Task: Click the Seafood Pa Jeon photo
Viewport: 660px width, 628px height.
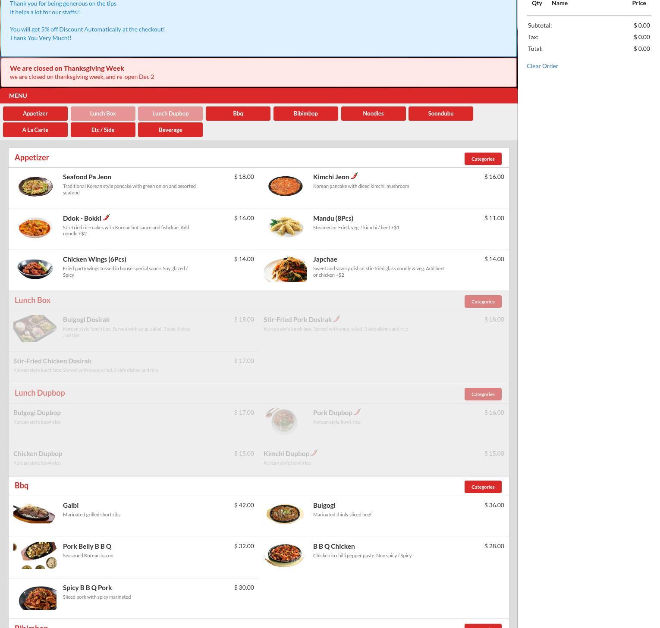Action: (35, 186)
